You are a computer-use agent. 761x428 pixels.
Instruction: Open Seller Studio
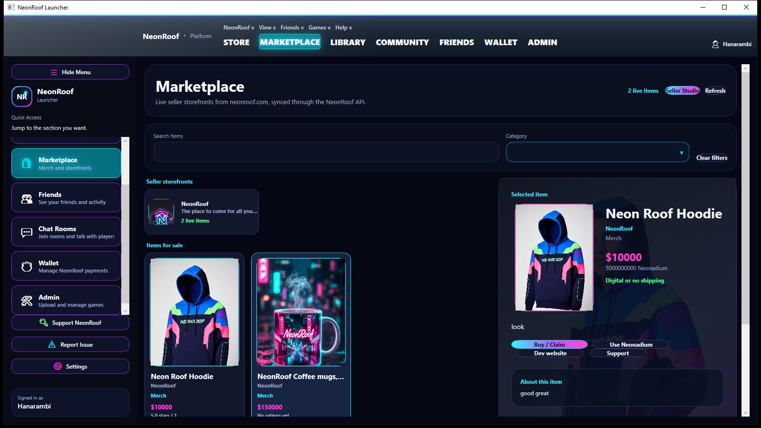[682, 90]
